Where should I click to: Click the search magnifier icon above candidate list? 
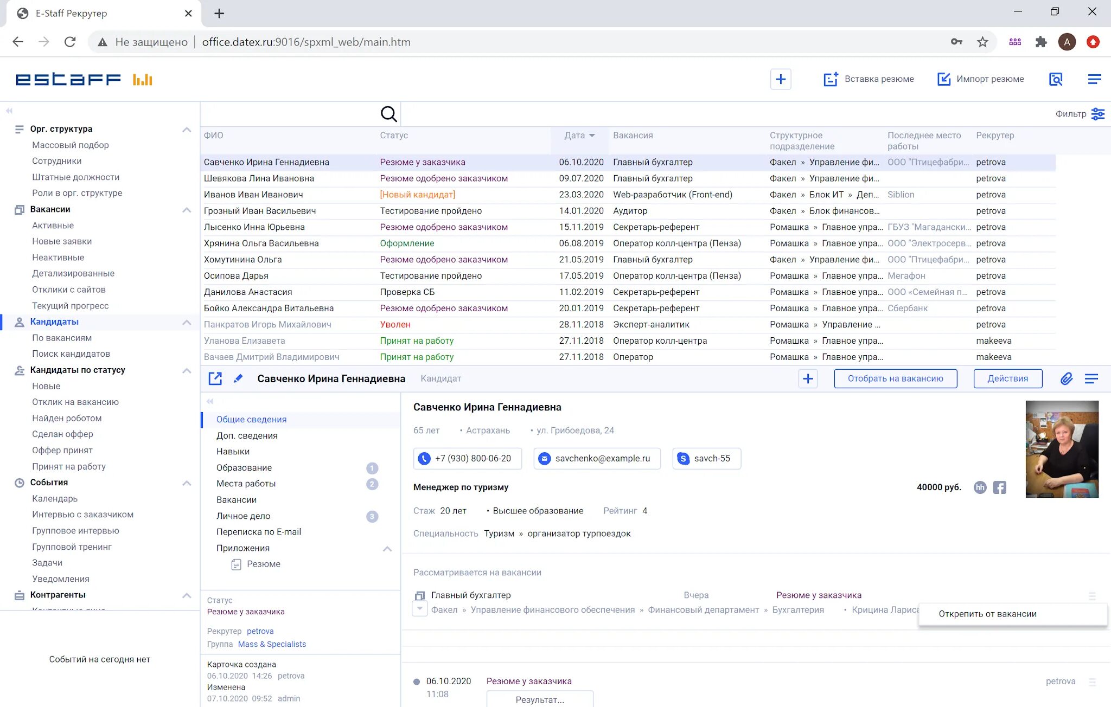[x=388, y=114]
